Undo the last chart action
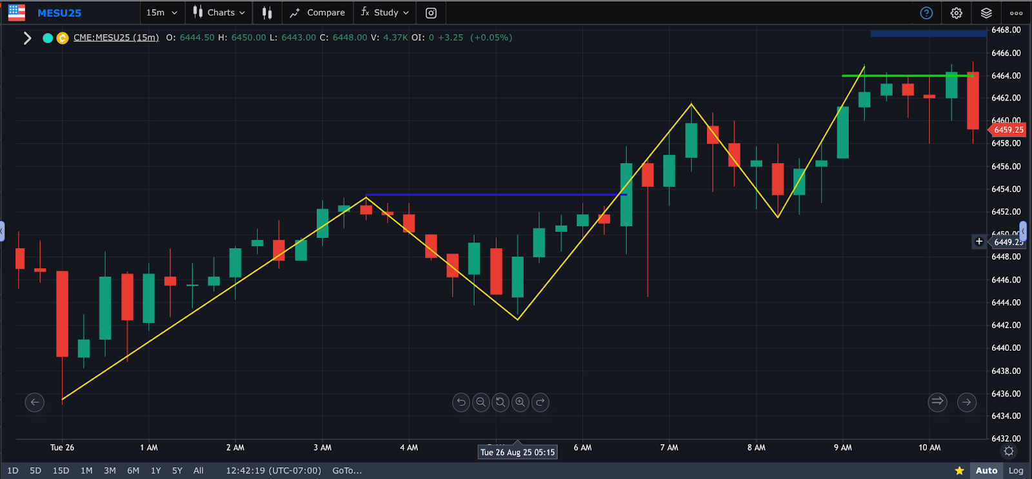This screenshot has width=1032, height=479. click(x=461, y=402)
